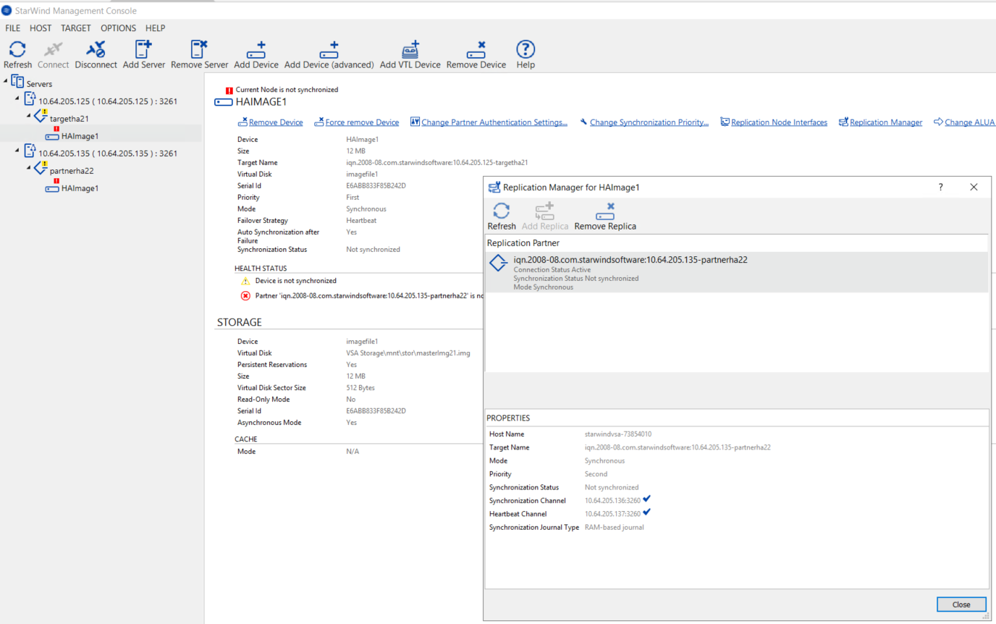The height and width of the screenshot is (624, 996).
Task: Collapse the targetha21 target node
Action: tap(29, 115)
